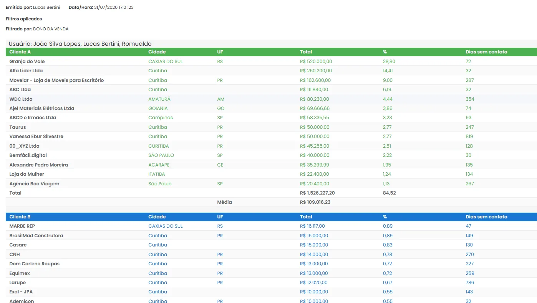537x303 pixels.
Task: Click days without contact value 819
Action: (x=469, y=137)
